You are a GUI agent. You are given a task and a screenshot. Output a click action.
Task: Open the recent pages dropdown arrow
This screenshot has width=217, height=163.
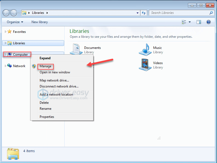[x=19, y=13]
